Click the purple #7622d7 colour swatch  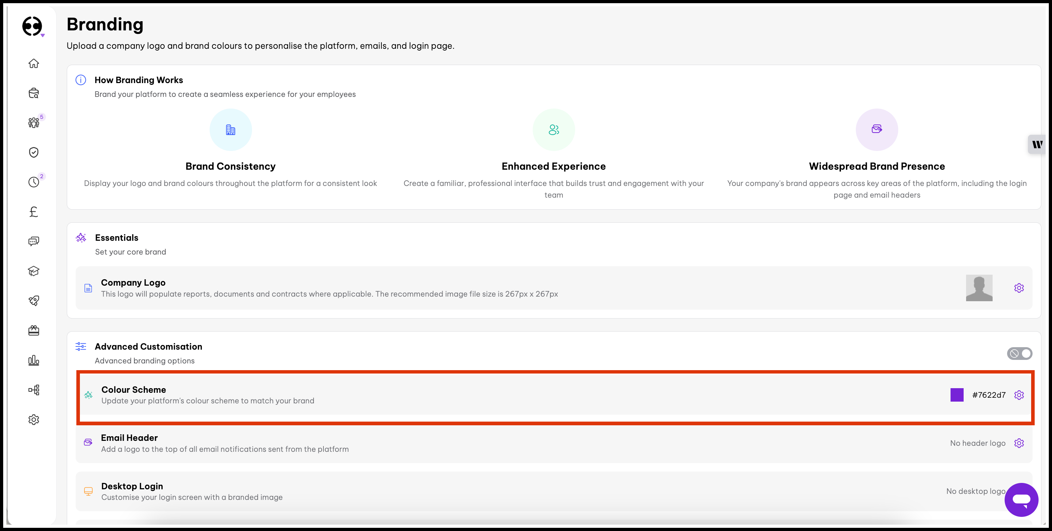[x=957, y=395]
